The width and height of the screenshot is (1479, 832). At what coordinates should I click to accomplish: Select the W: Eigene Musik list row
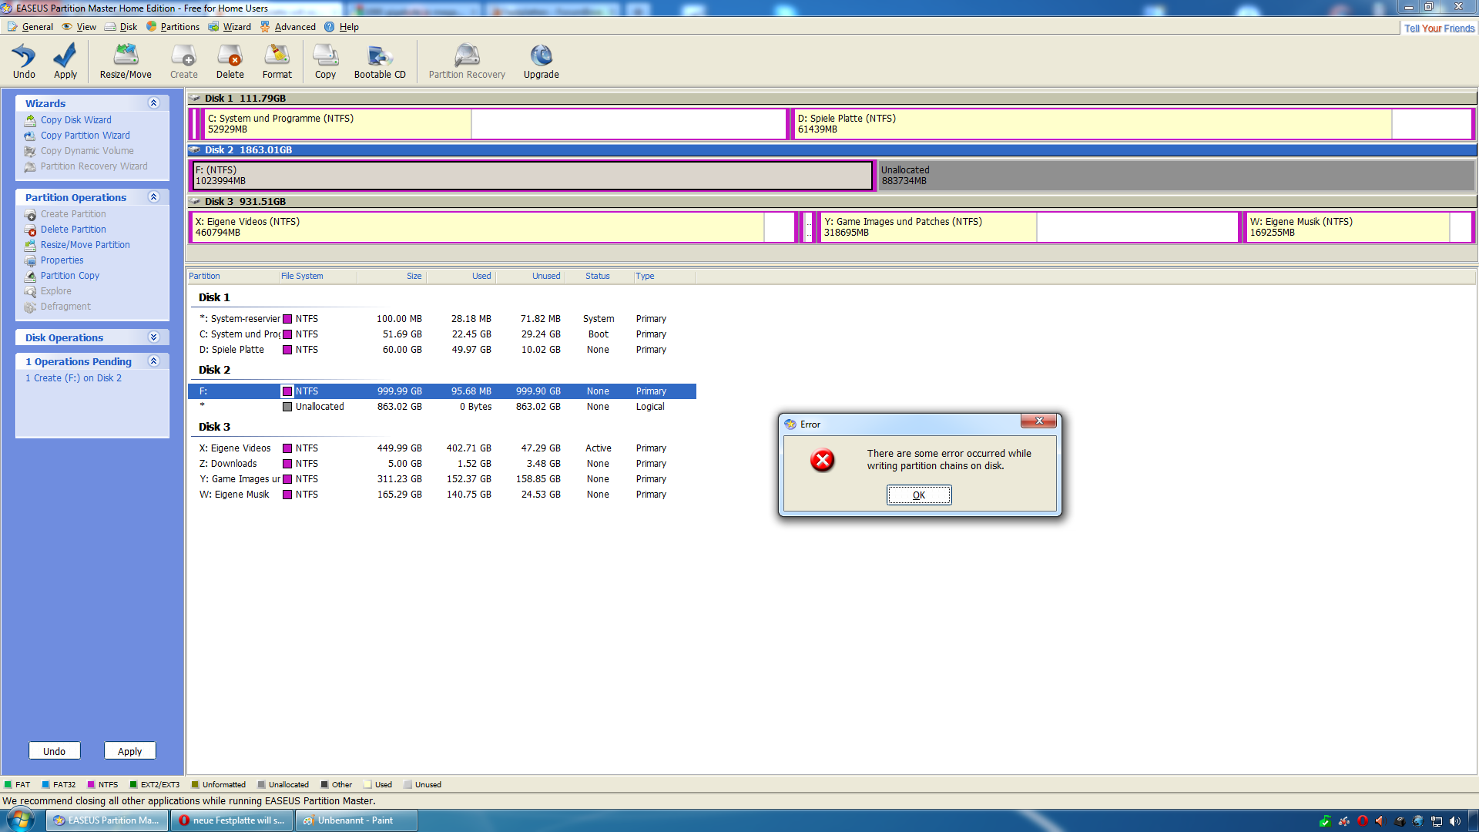click(442, 495)
